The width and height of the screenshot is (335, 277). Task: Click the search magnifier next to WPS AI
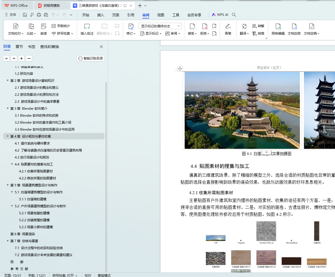(234, 15)
